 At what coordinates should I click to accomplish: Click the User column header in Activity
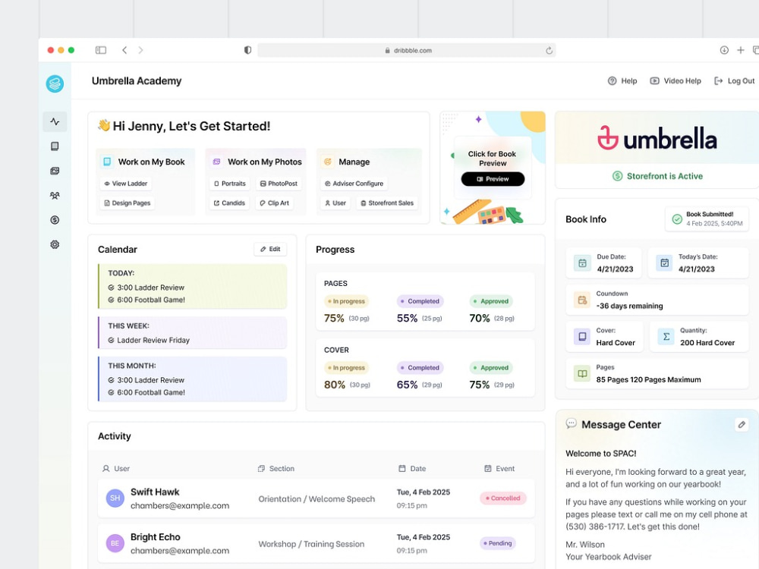(x=116, y=468)
